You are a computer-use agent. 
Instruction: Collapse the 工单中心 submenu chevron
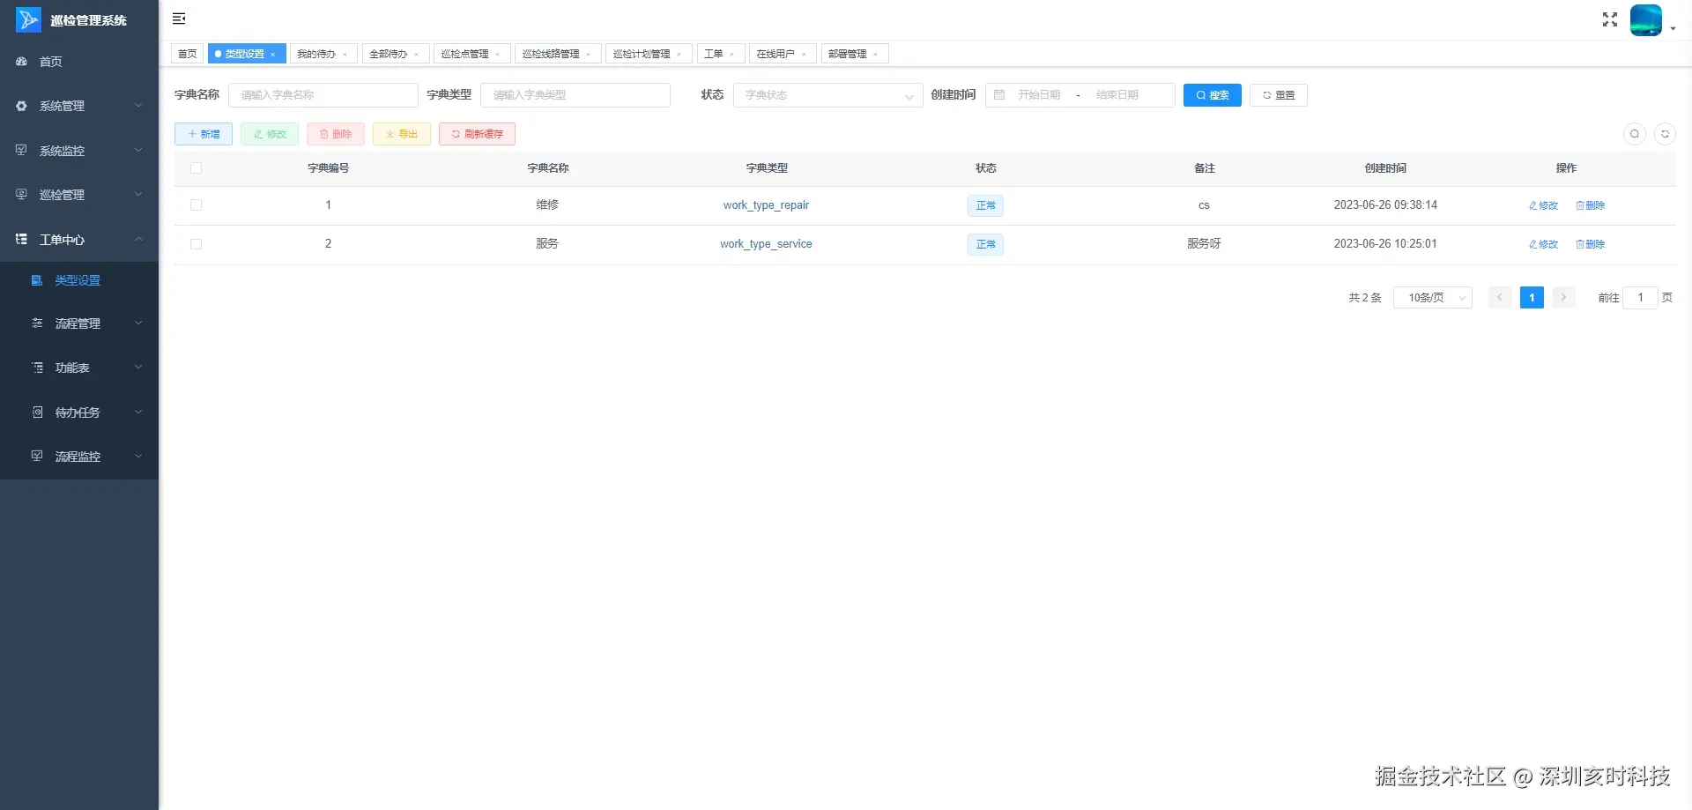pyautogui.click(x=138, y=239)
